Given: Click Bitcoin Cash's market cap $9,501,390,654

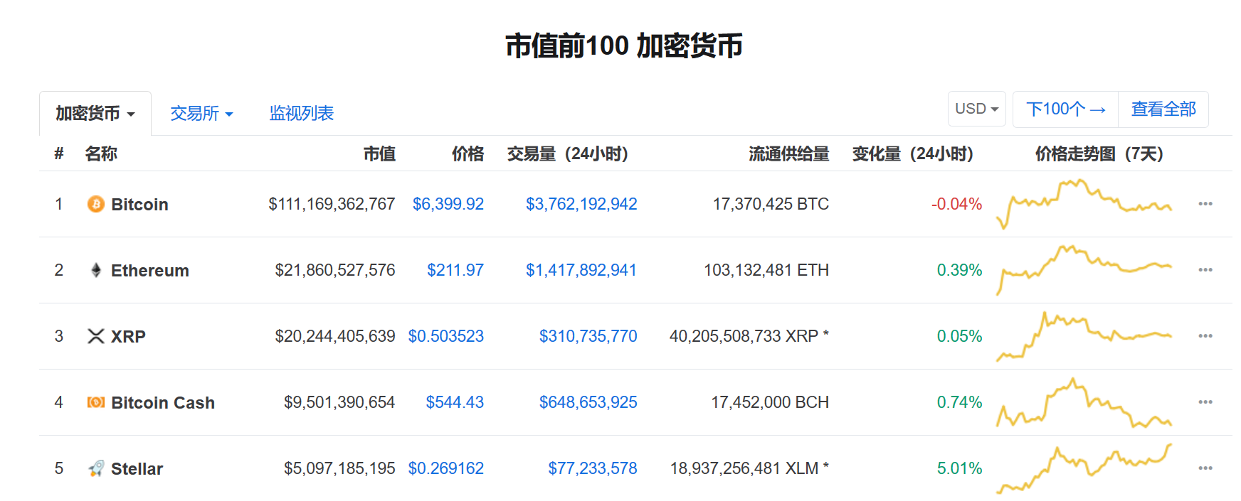Looking at the screenshot, I should pos(339,402).
